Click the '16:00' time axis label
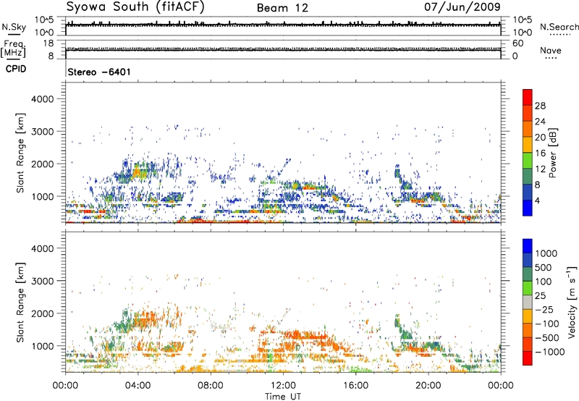 [355, 386]
